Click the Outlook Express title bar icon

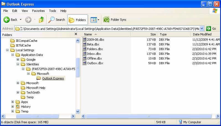3,4
